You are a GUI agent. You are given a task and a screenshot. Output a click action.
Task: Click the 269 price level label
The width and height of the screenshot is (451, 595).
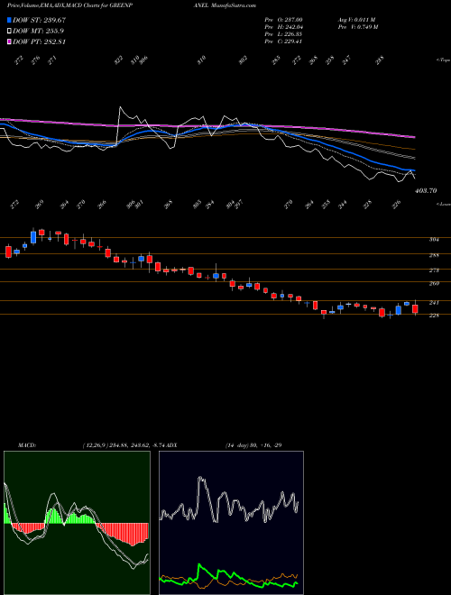(434, 283)
